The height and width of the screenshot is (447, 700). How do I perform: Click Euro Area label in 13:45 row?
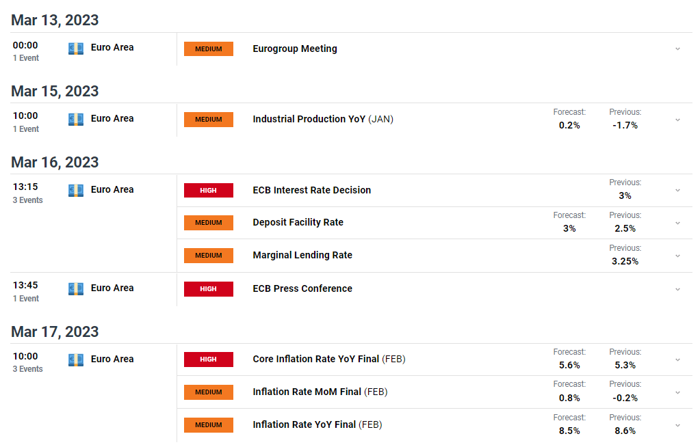(112, 288)
